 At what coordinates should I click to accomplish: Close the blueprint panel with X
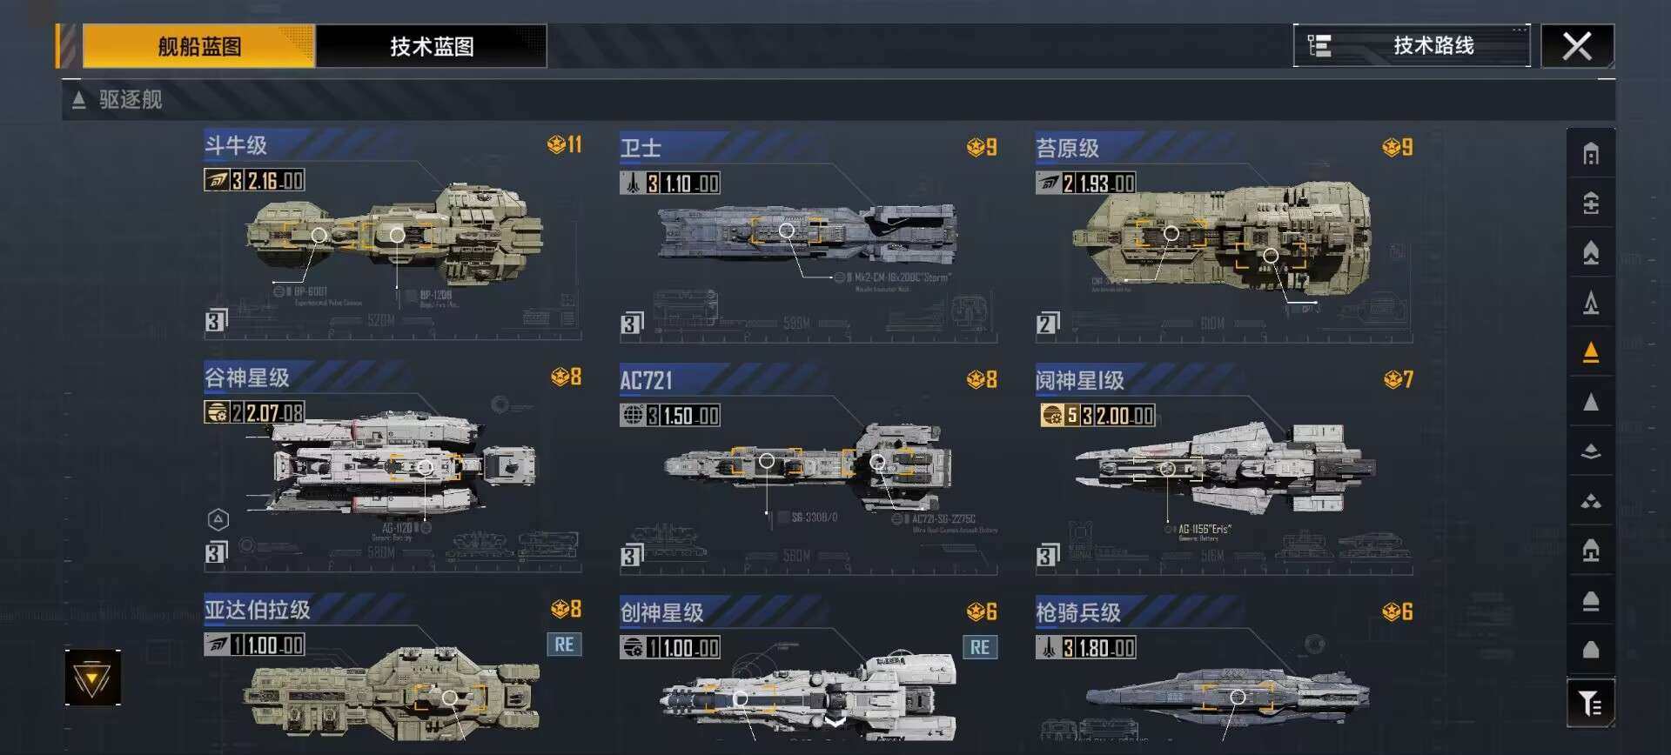tap(1577, 45)
